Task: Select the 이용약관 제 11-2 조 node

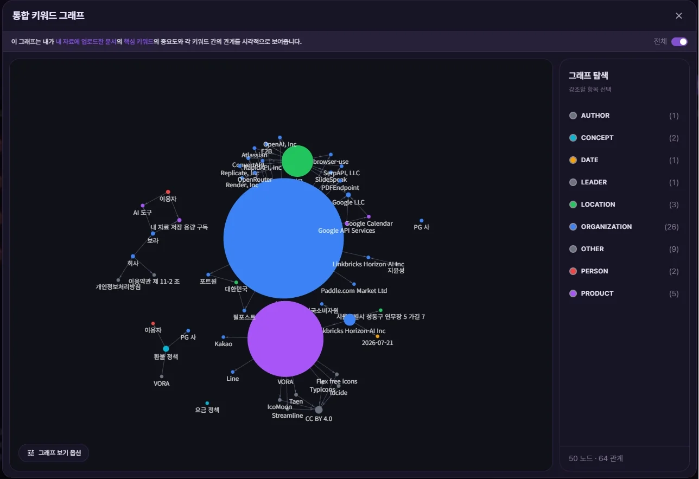Action: (154, 275)
